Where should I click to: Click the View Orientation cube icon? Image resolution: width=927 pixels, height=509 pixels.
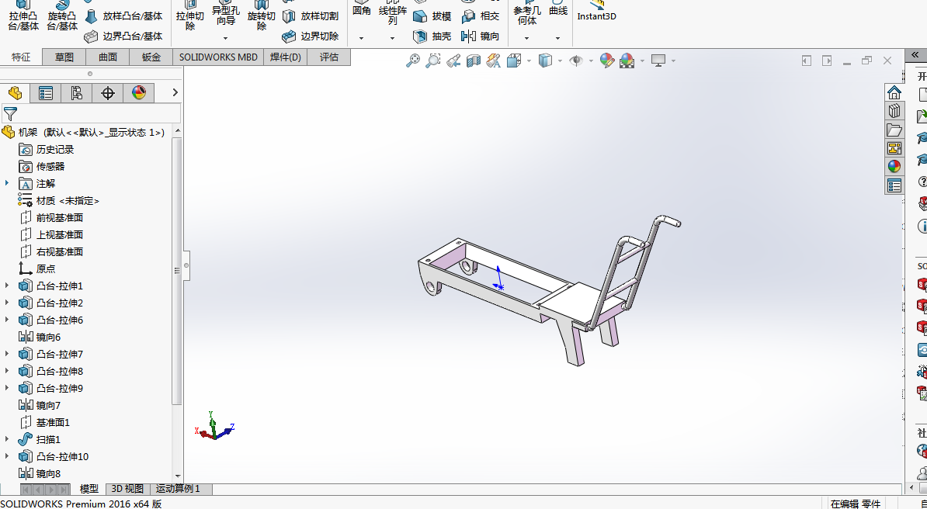click(x=514, y=61)
